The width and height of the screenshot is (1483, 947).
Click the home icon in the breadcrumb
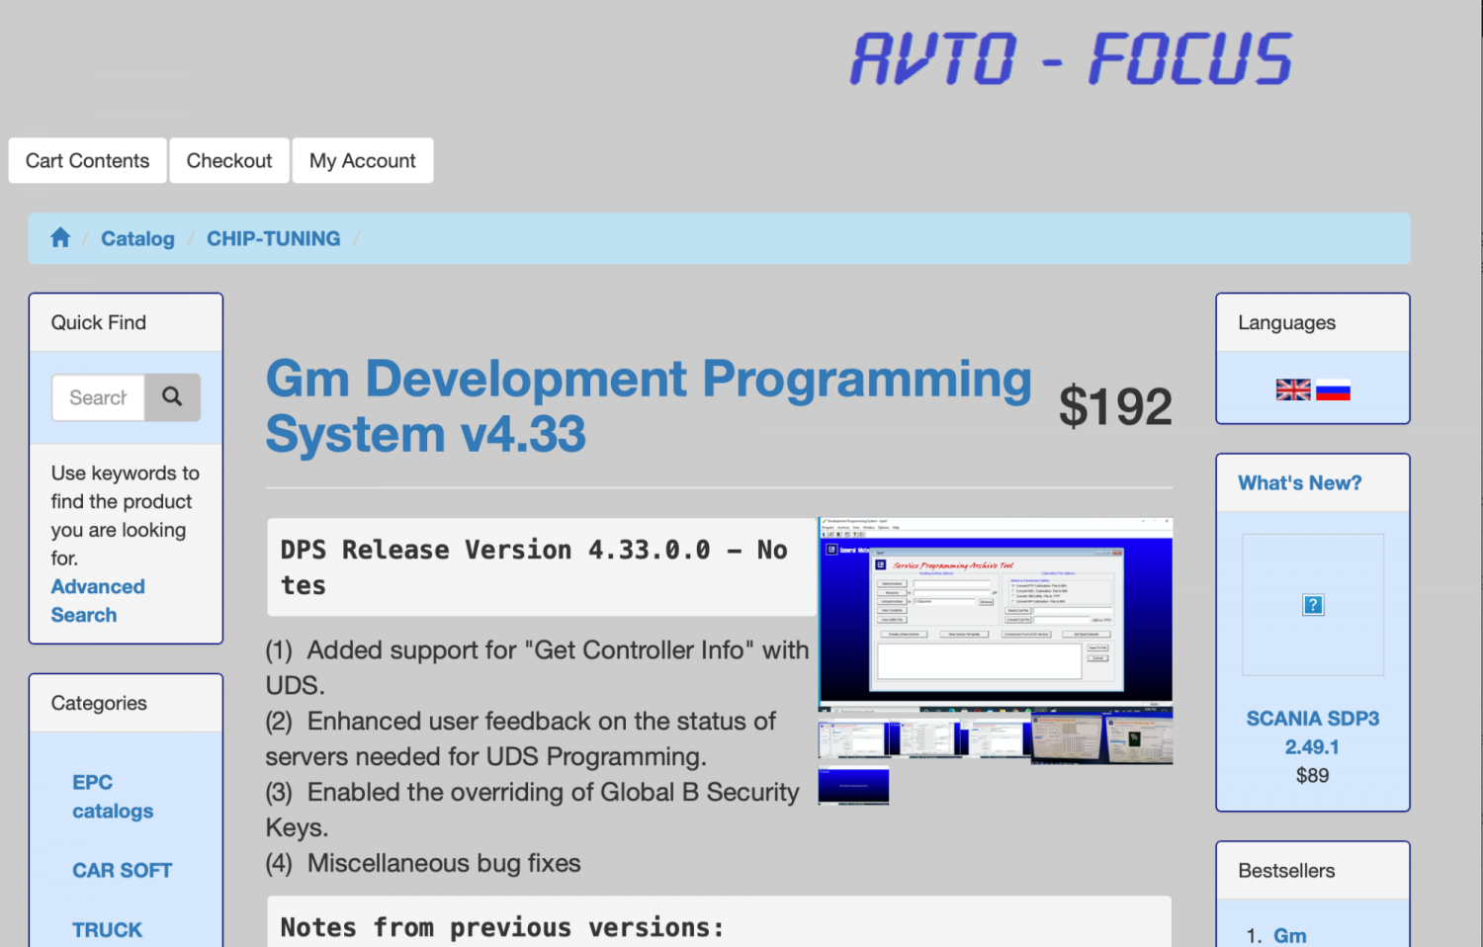60,237
